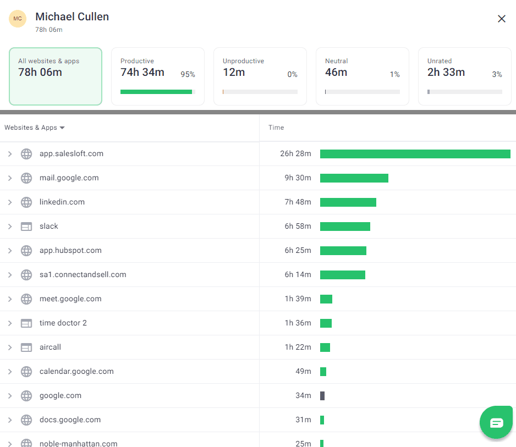Click the Unproductive summary card

click(260, 76)
